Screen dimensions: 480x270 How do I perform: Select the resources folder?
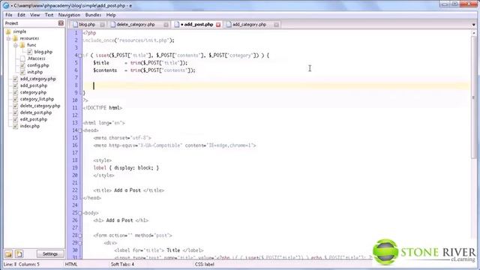(29, 38)
